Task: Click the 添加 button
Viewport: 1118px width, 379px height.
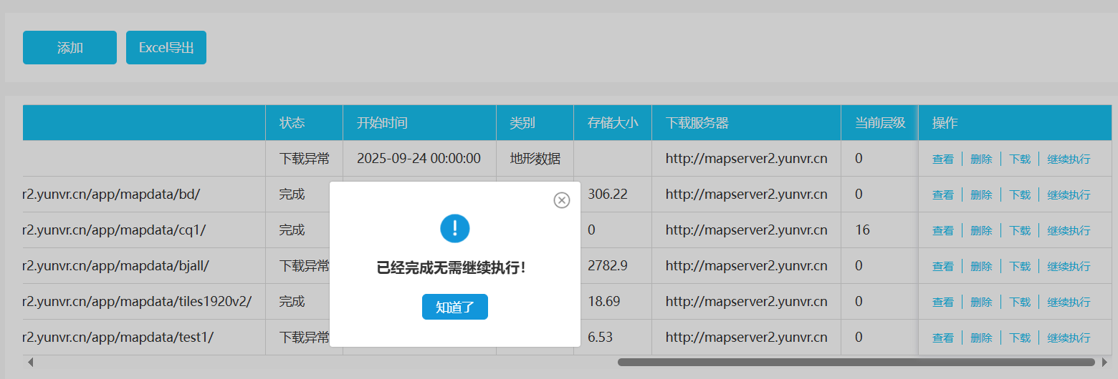Action: (x=70, y=48)
